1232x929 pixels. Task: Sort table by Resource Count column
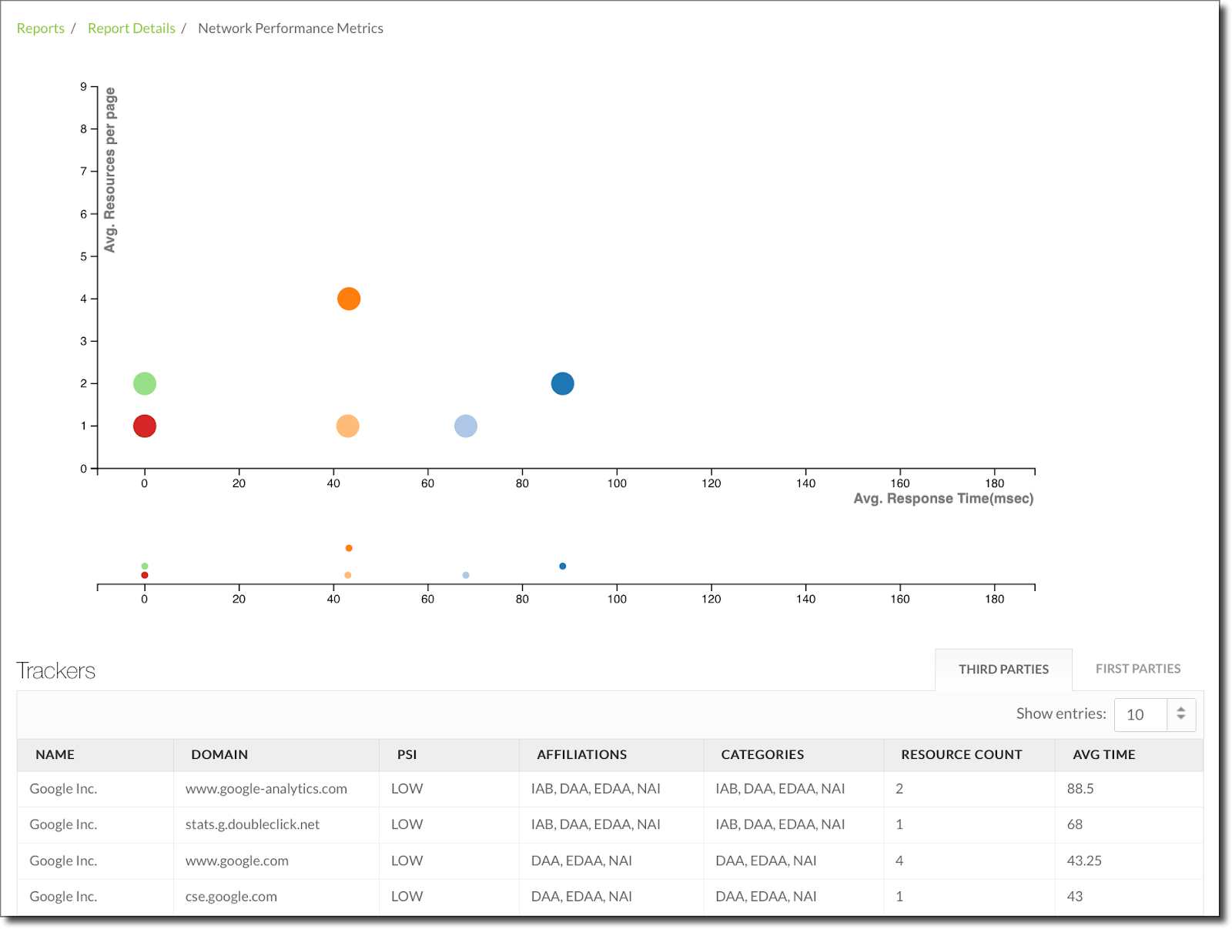(961, 755)
